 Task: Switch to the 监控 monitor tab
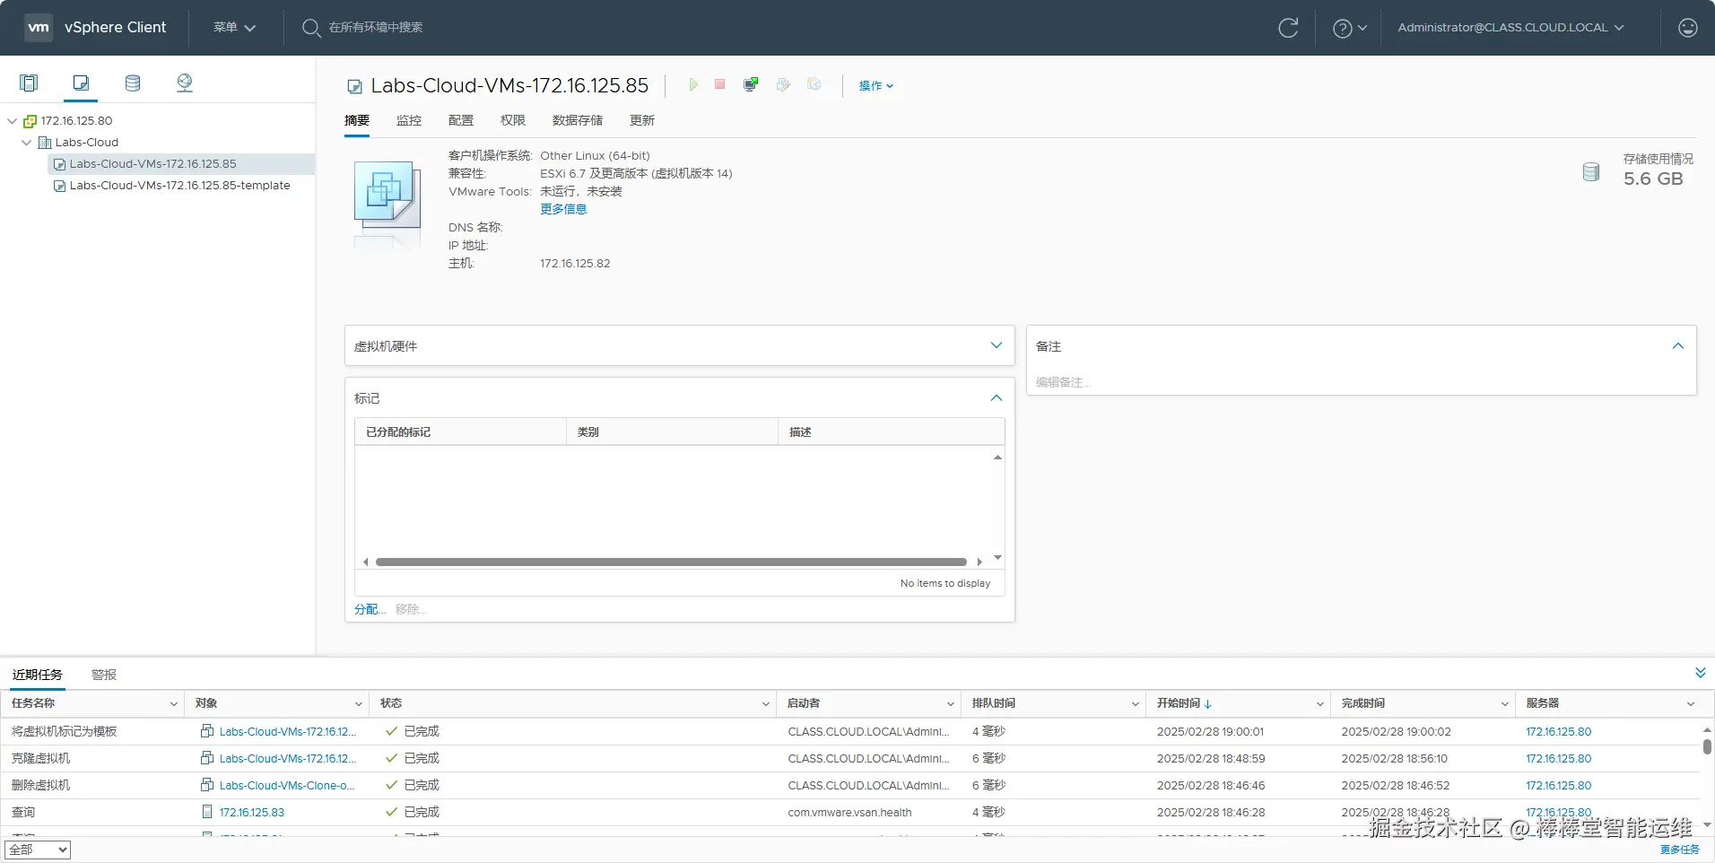409,120
